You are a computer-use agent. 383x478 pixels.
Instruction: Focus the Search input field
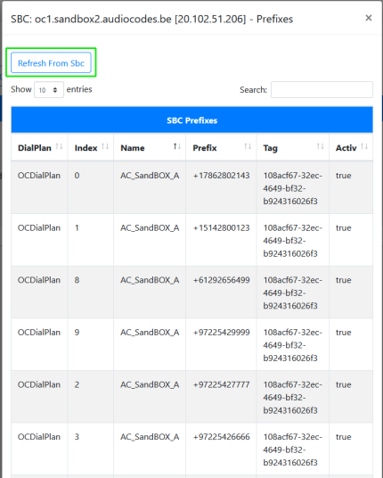(x=322, y=89)
